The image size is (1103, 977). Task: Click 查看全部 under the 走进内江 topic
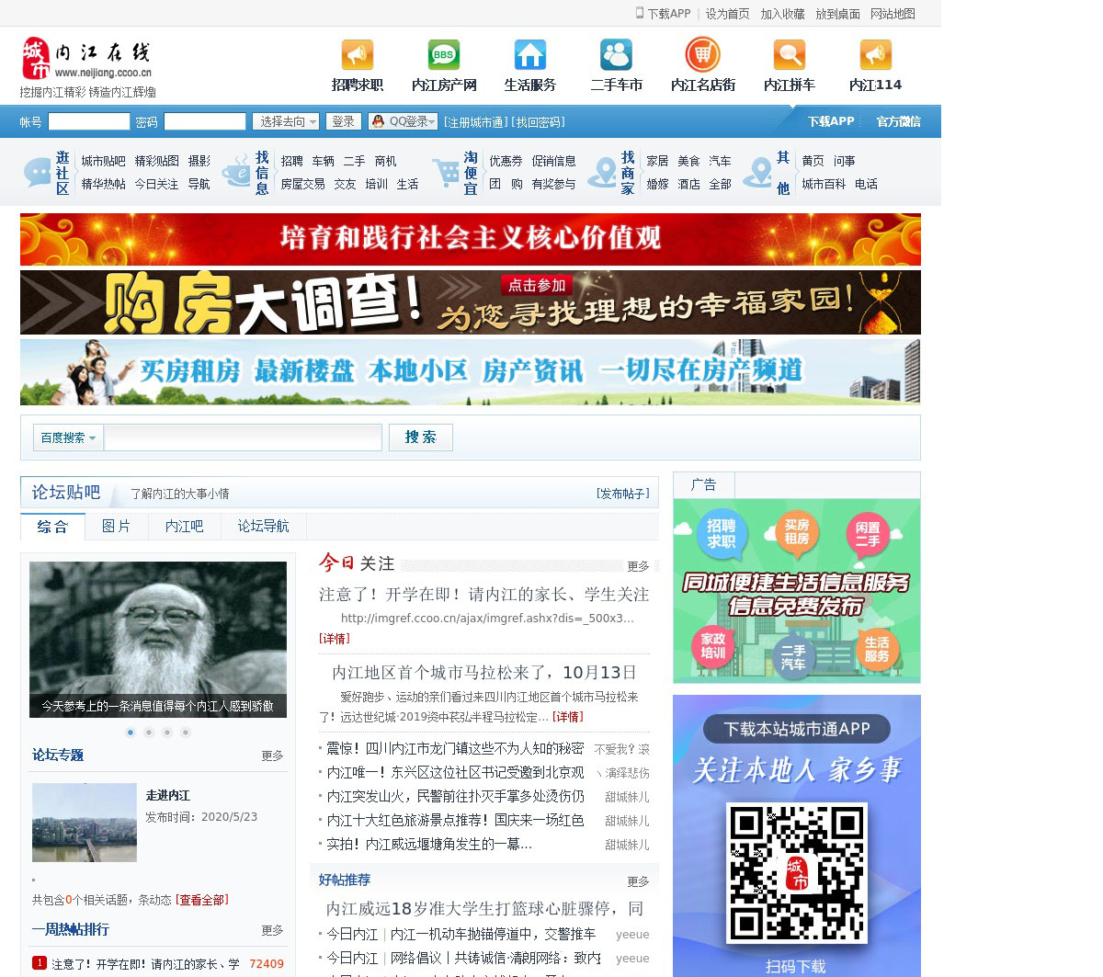[x=203, y=900]
